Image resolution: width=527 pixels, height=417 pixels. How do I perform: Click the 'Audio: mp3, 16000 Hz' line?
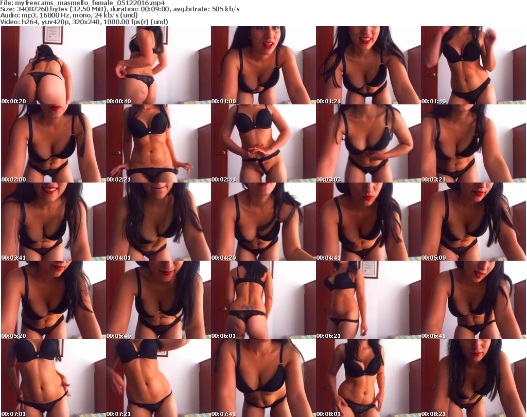point(69,15)
